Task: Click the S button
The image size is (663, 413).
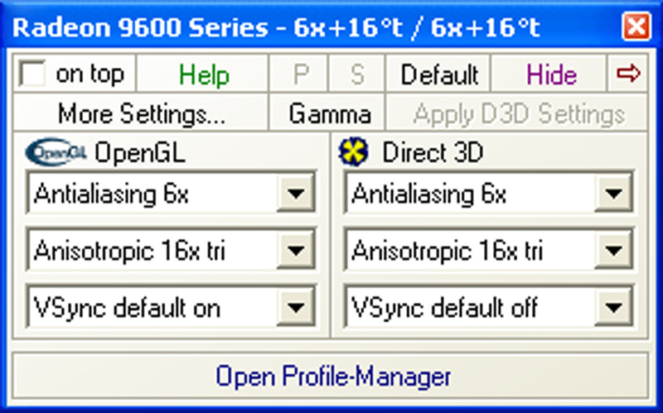Action: (x=357, y=74)
